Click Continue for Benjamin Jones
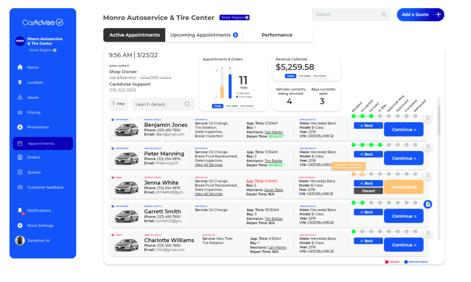The image size is (471, 282). point(404,130)
